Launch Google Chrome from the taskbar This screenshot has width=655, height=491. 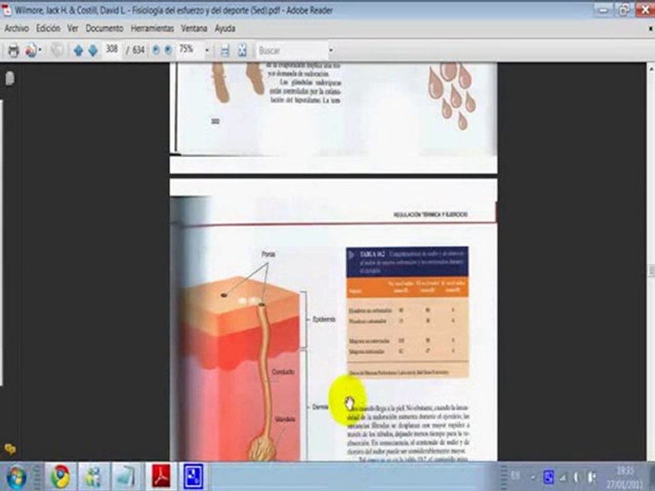(x=61, y=477)
